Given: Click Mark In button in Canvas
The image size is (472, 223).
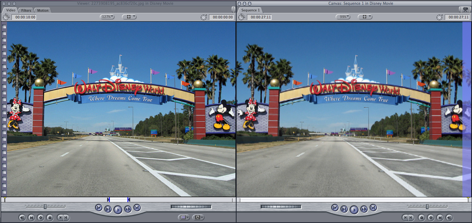Looking at the screenshot, I should coord(406,217).
